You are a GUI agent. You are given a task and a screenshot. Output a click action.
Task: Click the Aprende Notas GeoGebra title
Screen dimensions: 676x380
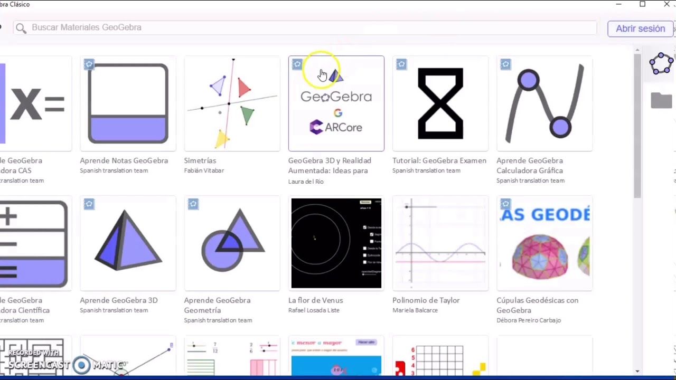pyautogui.click(x=124, y=160)
